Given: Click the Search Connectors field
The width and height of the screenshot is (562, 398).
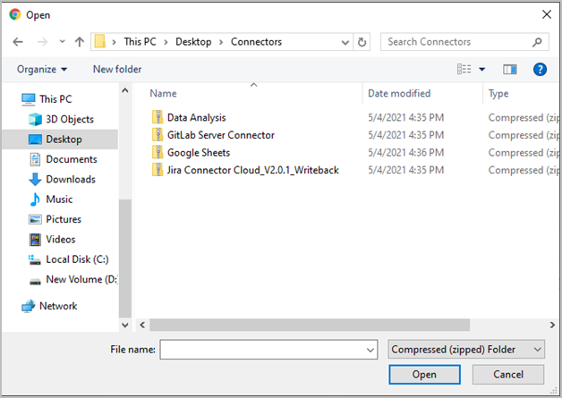Looking at the screenshot, I should [464, 42].
